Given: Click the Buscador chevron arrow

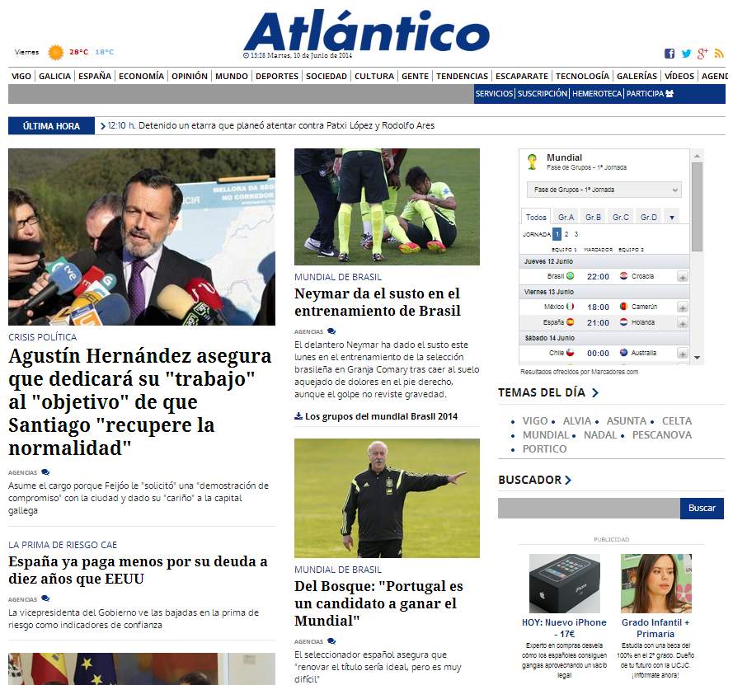Looking at the screenshot, I should (x=568, y=480).
